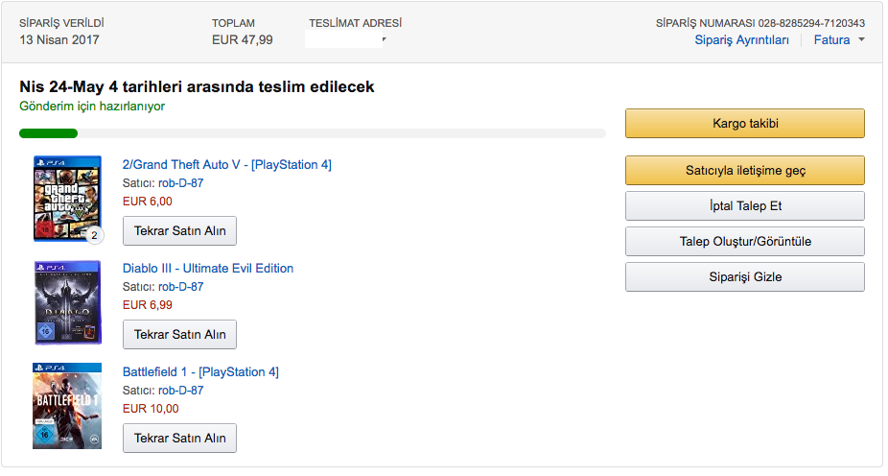Click the quantity badge on GTA V cover

[x=94, y=235]
